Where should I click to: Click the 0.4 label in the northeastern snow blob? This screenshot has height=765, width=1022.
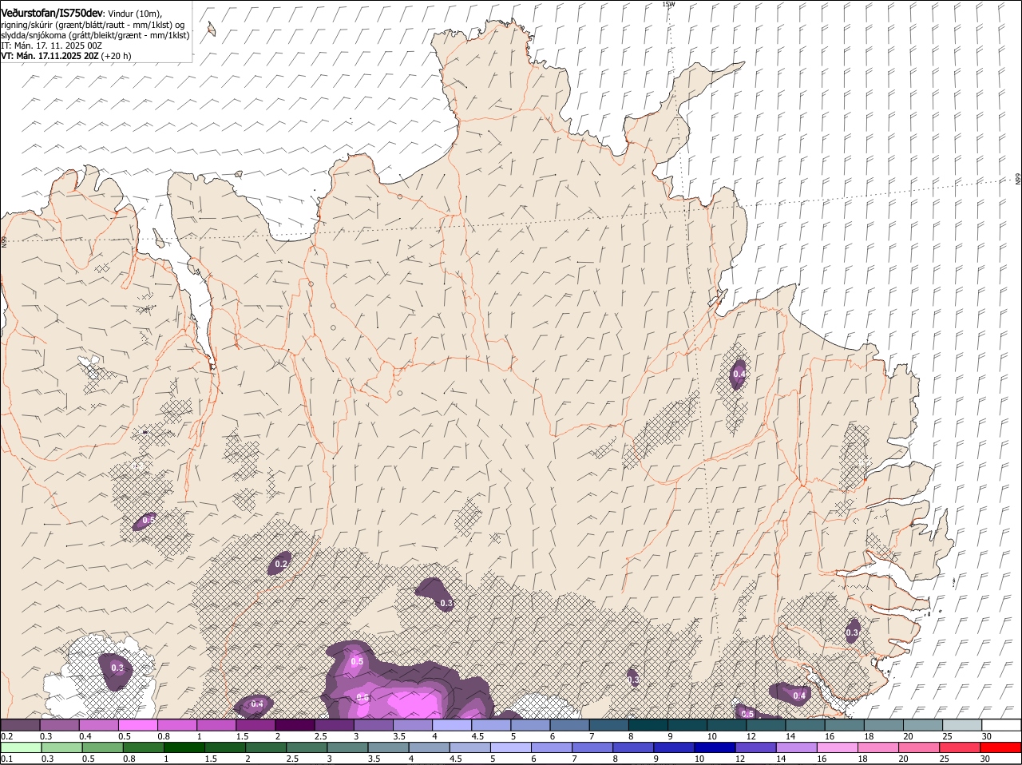click(x=739, y=374)
